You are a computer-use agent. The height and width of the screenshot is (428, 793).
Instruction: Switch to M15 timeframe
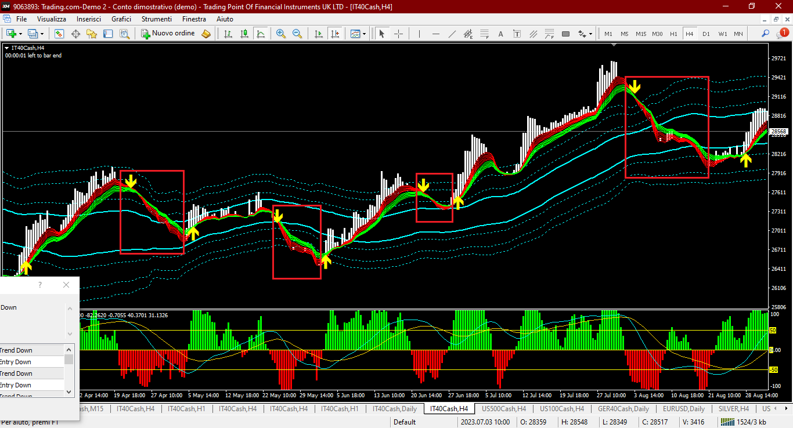pos(641,34)
